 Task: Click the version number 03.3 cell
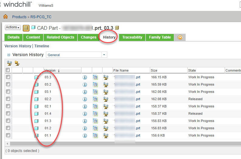pyautogui.click(x=48, y=77)
